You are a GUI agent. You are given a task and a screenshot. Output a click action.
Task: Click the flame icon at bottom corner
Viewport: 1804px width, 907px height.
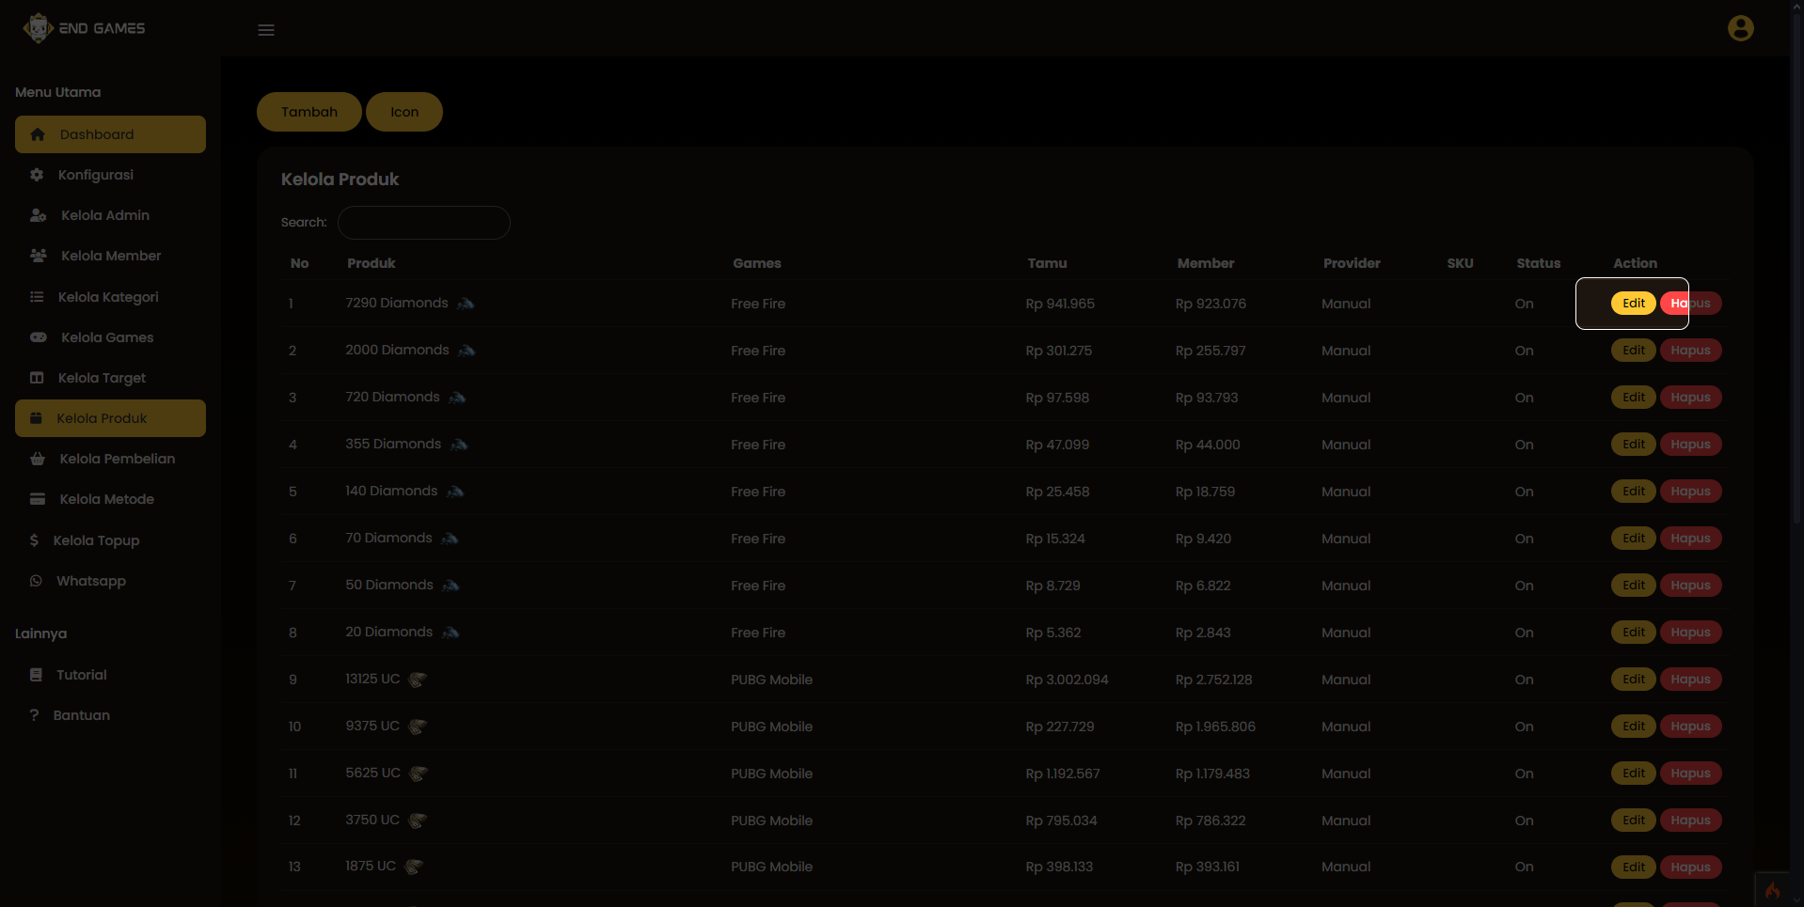point(1773,890)
